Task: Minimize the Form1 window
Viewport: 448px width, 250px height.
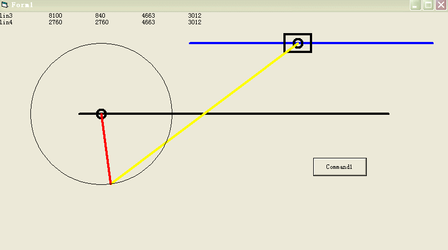Action: pyautogui.click(x=415, y=5)
